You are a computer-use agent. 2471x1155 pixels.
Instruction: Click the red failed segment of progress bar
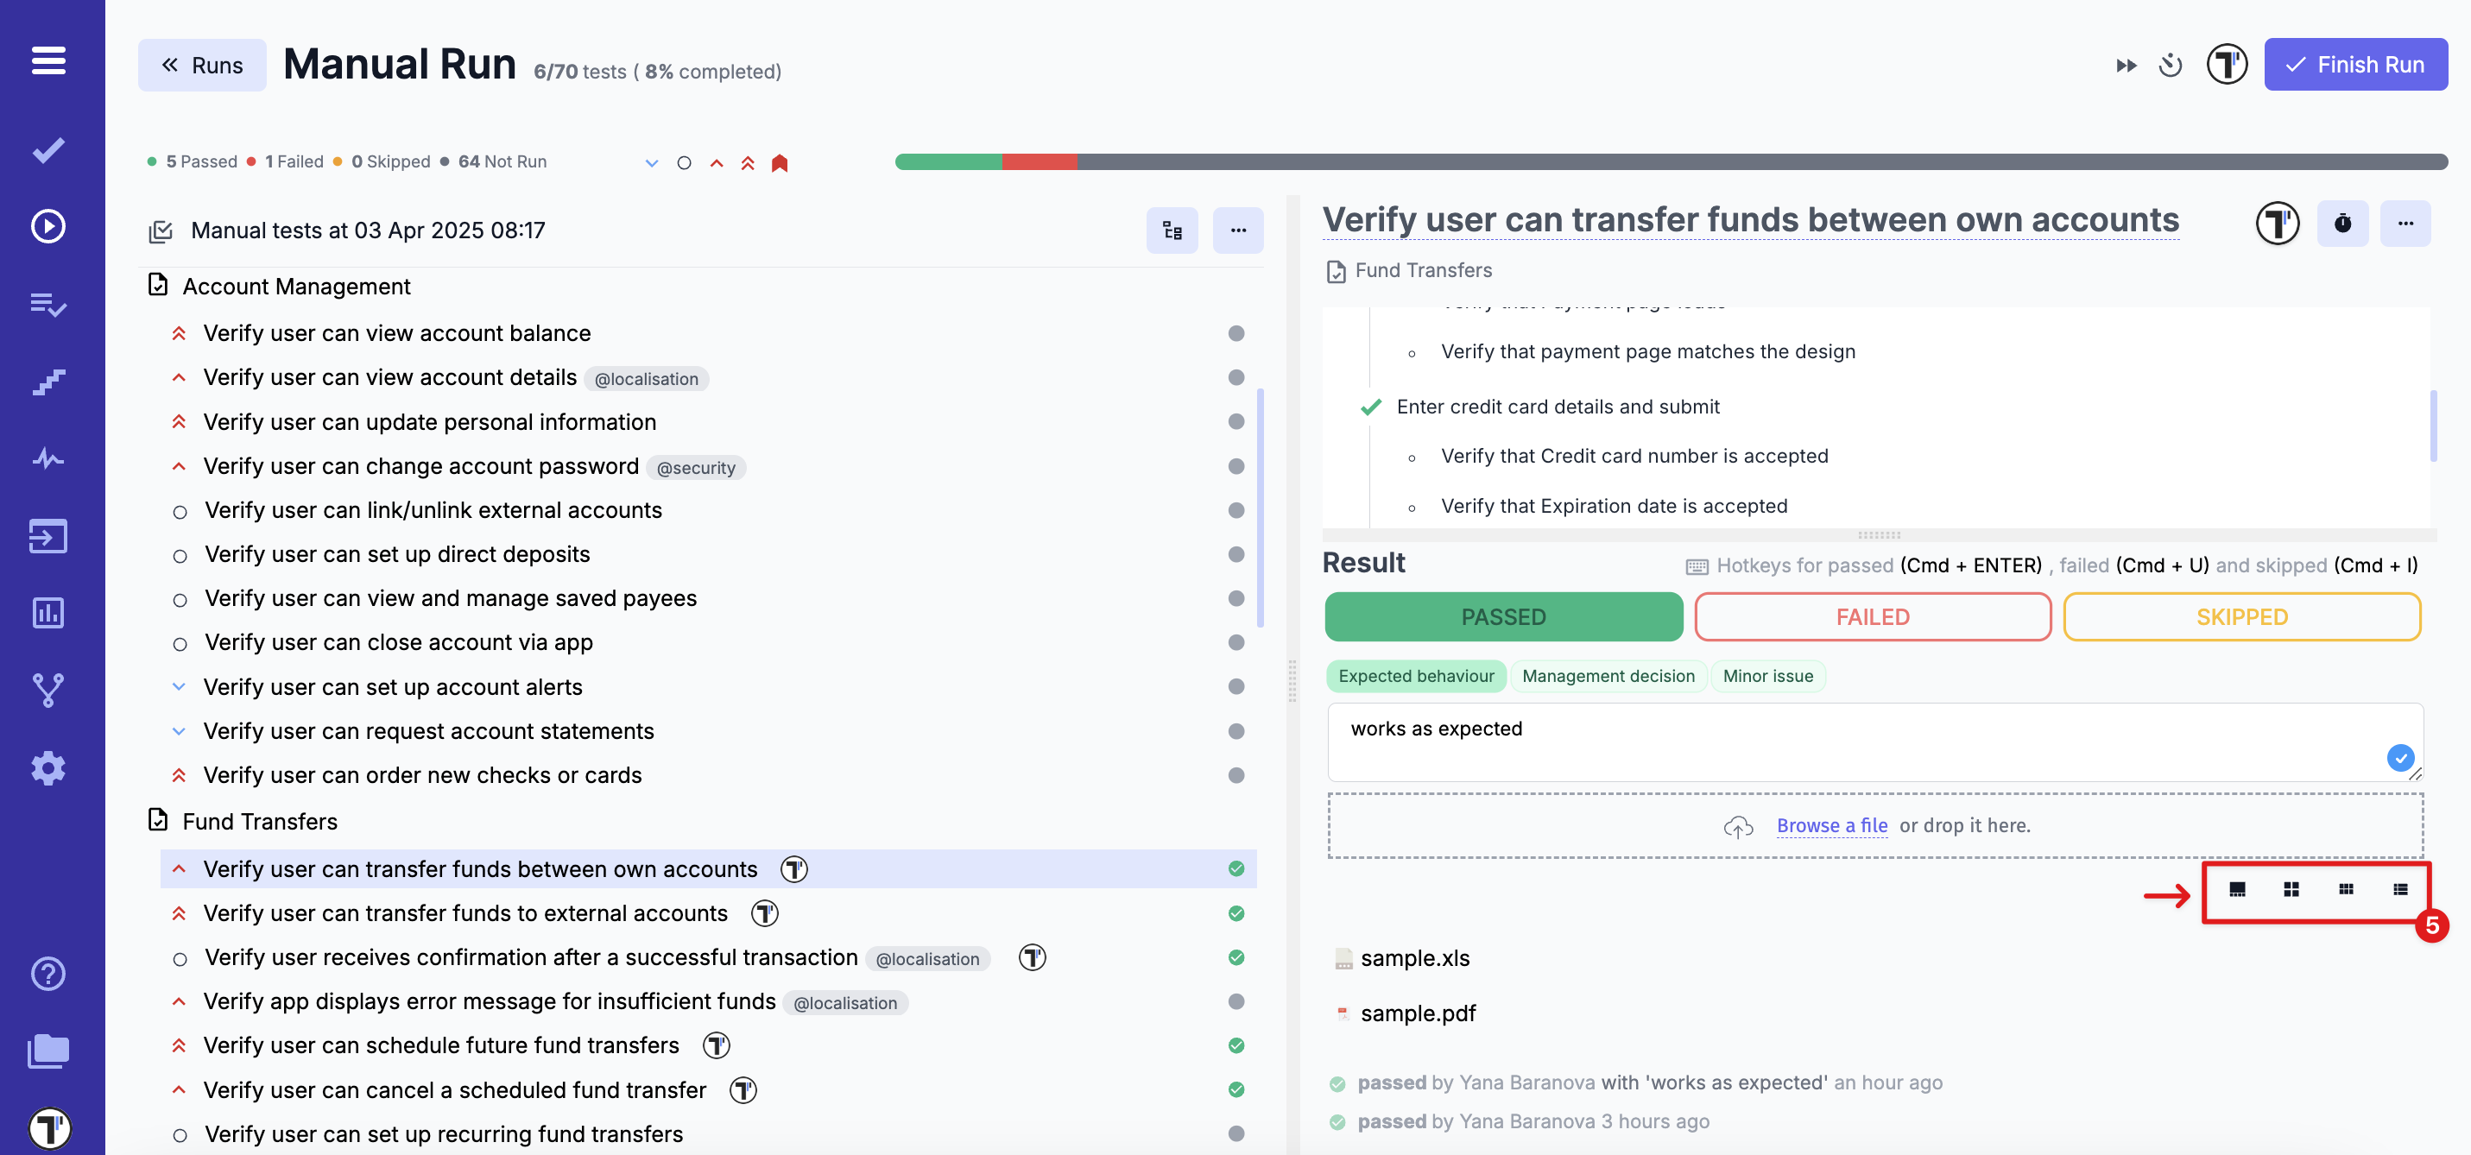coord(1039,162)
